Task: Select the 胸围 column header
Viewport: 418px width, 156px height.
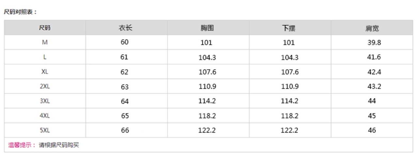Action: [207, 28]
